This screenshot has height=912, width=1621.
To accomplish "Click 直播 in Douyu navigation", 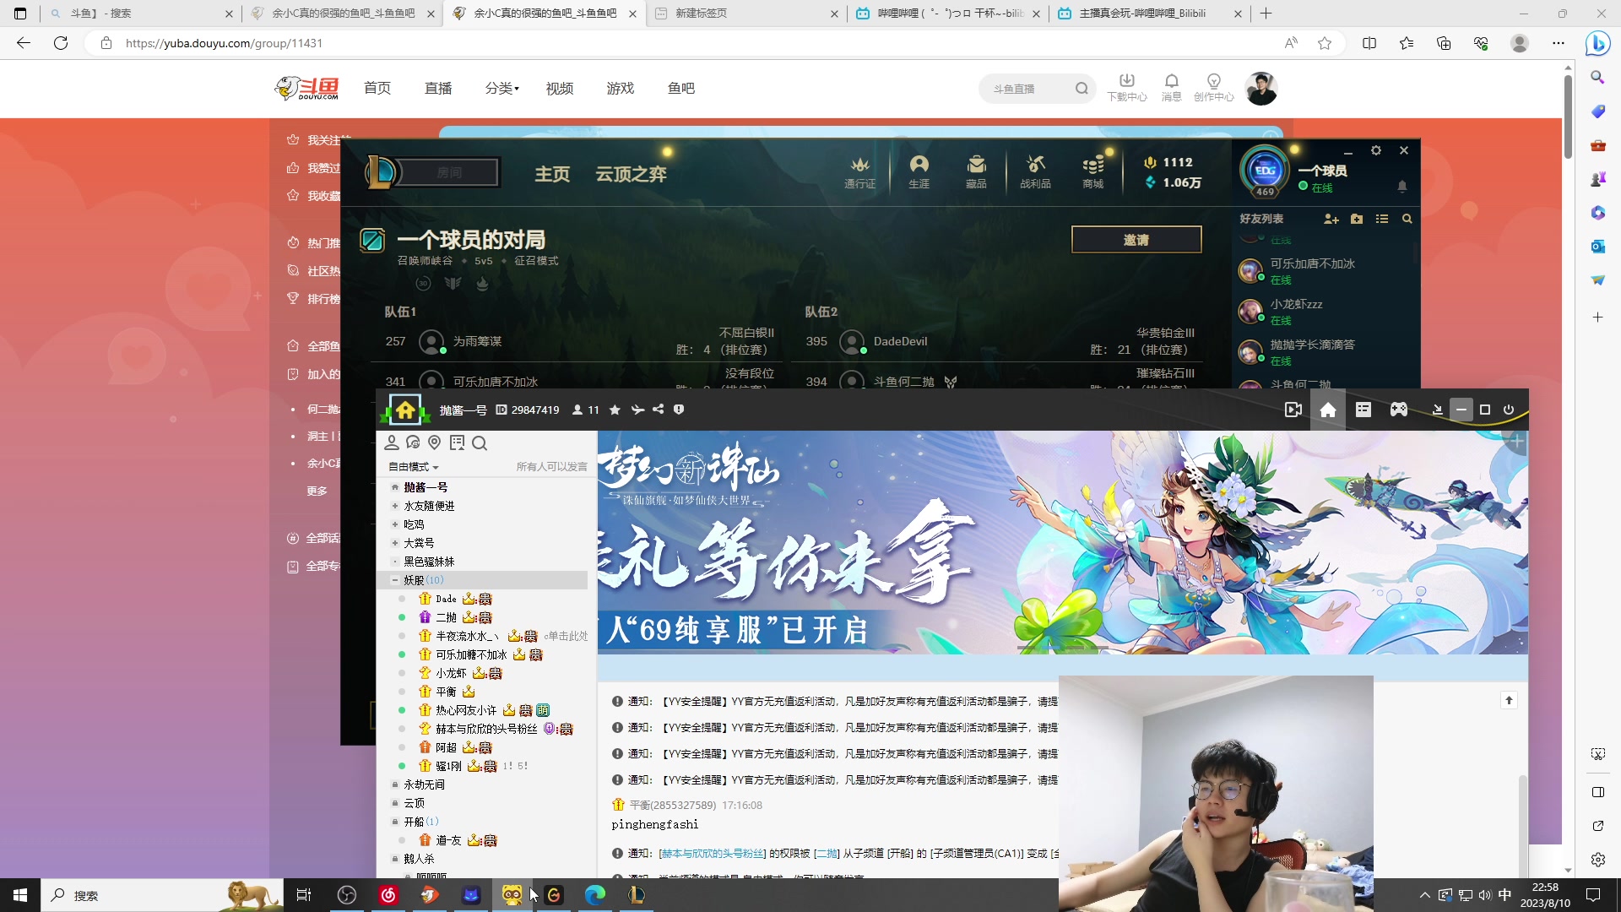I will (x=438, y=88).
